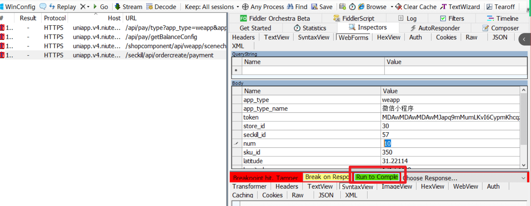Select the request HexView tab
The height and width of the screenshot is (206, 531).
[x=389, y=37]
